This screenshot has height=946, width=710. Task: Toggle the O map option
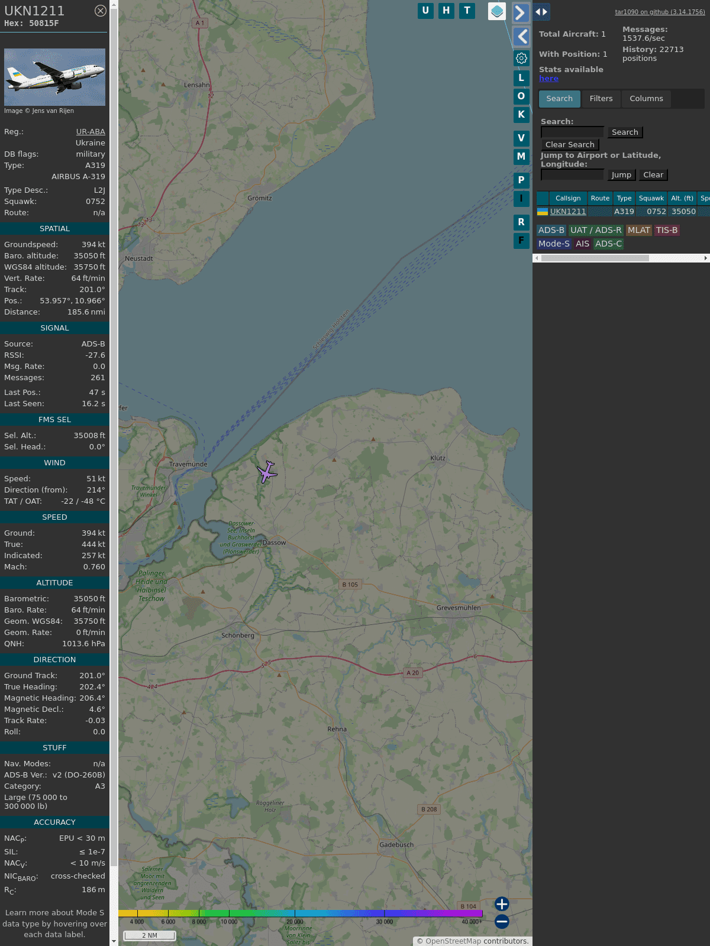tap(521, 96)
